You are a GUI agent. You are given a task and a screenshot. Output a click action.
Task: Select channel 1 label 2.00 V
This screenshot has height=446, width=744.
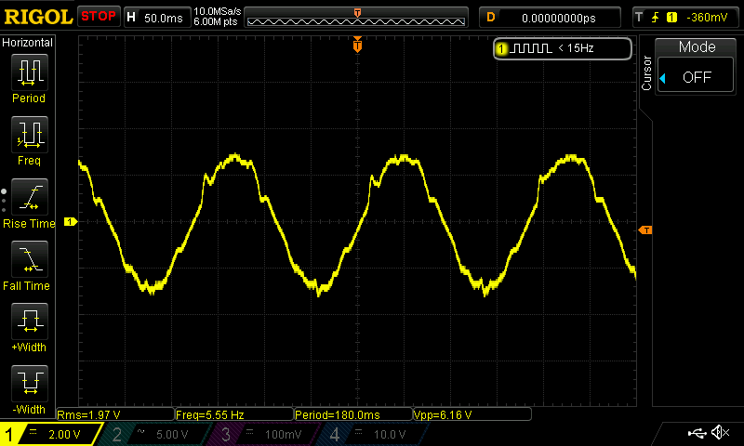click(50, 434)
